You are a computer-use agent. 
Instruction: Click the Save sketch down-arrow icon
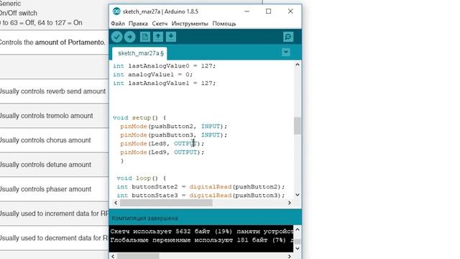pyautogui.click(x=171, y=37)
